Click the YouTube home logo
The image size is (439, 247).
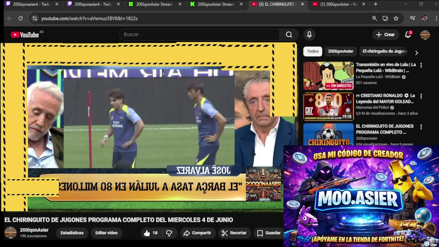click(x=25, y=35)
